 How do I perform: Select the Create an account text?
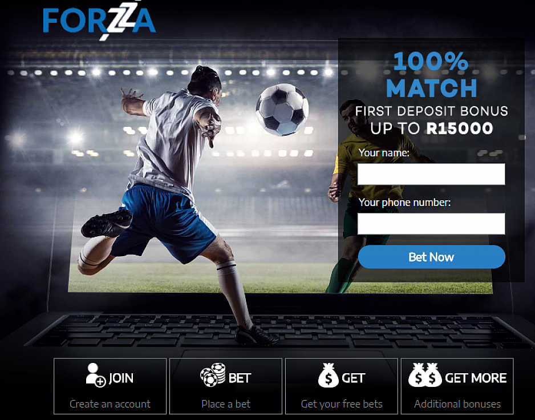pyautogui.click(x=110, y=404)
